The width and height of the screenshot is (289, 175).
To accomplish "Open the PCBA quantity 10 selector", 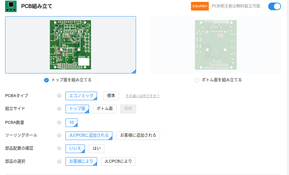I will point(72,123).
